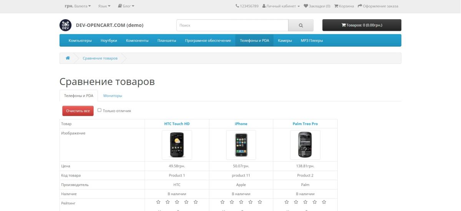
Task: Click the DEV-OPENCART.COM (demo) title
Action: click(x=109, y=25)
